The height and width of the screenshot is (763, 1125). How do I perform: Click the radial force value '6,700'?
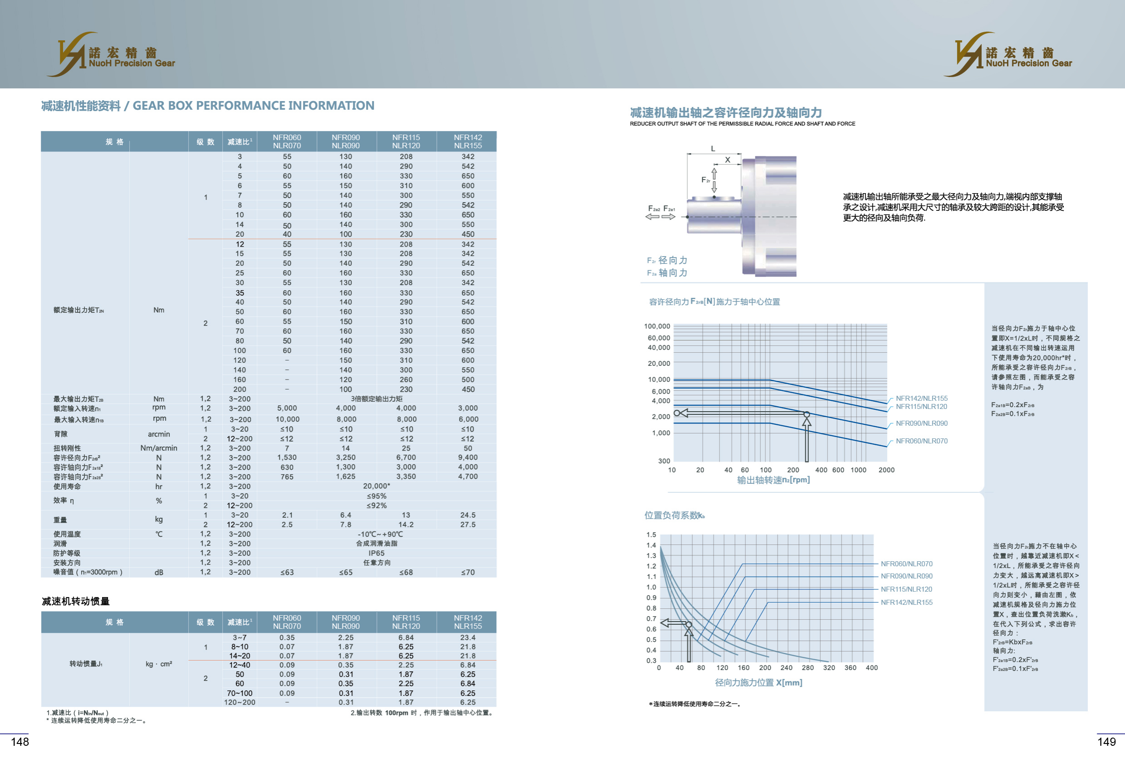[x=406, y=458]
